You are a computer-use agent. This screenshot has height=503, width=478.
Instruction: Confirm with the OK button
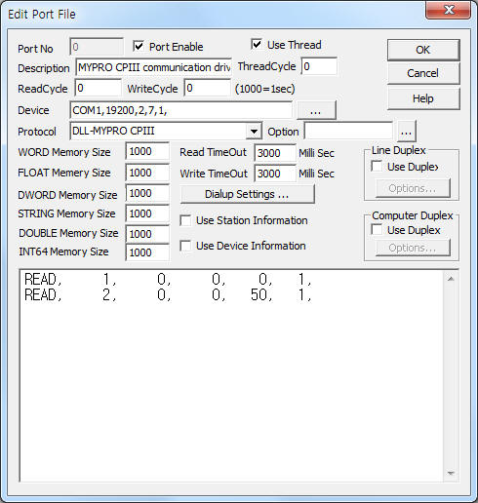423,50
